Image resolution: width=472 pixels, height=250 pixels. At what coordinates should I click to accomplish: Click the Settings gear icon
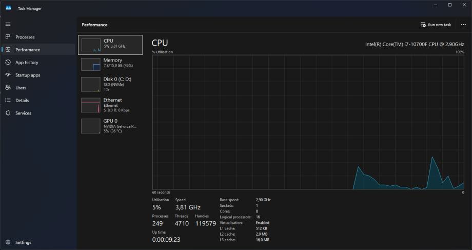point(8,242)
